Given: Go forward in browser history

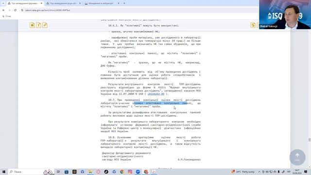Looking at the screenshot, I should tap(9, 10).
